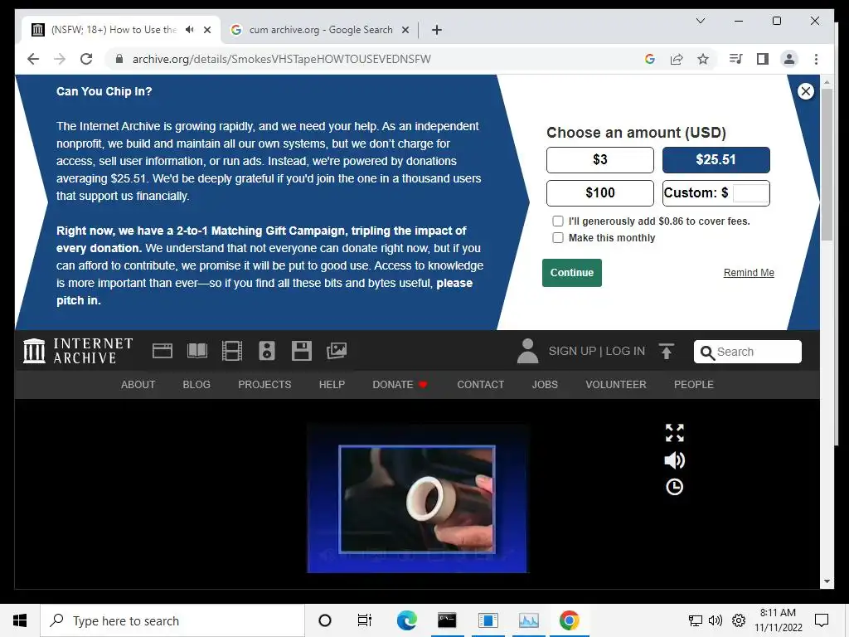The height and width of the screenshot is (637, 849).
Task: Click the scrollbar down arrow
Action: (827, 581)
